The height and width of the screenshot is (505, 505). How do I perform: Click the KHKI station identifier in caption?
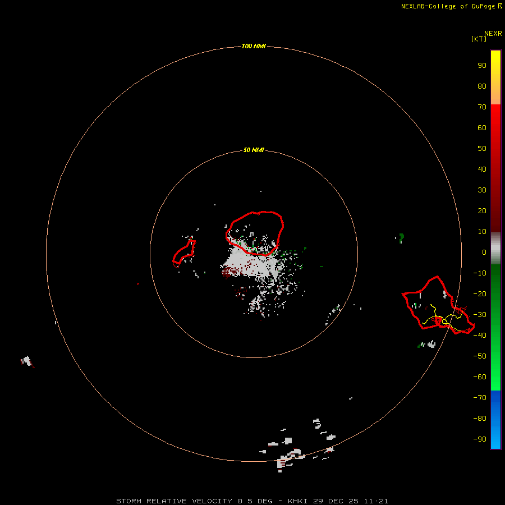299,501
